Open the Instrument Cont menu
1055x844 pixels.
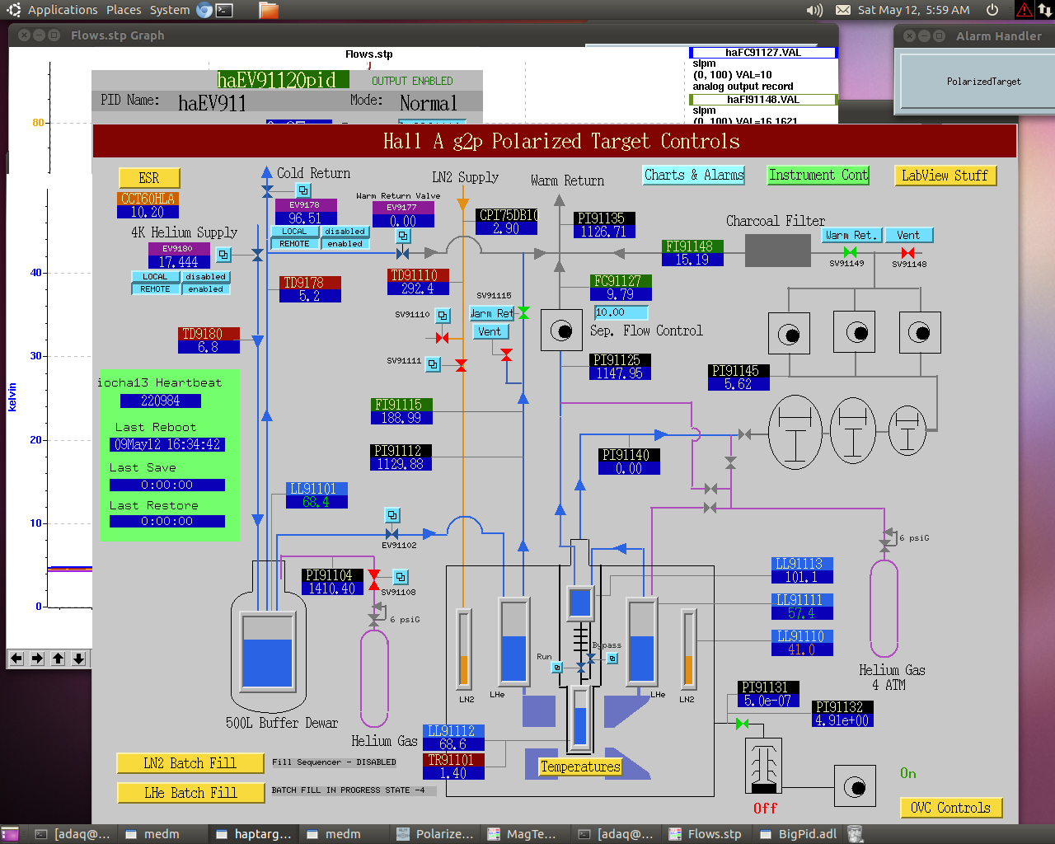(x=818, y=175)
